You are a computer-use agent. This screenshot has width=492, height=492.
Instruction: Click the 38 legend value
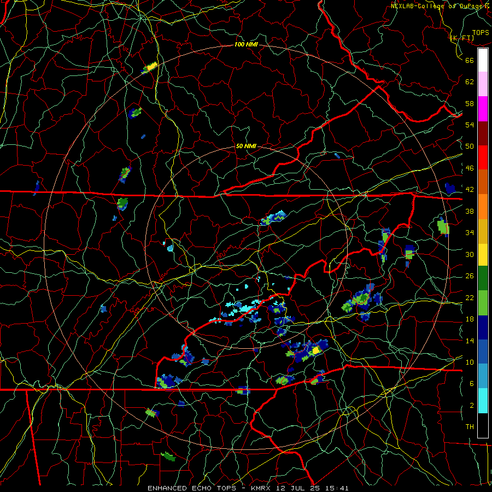[x=470, y=211]
